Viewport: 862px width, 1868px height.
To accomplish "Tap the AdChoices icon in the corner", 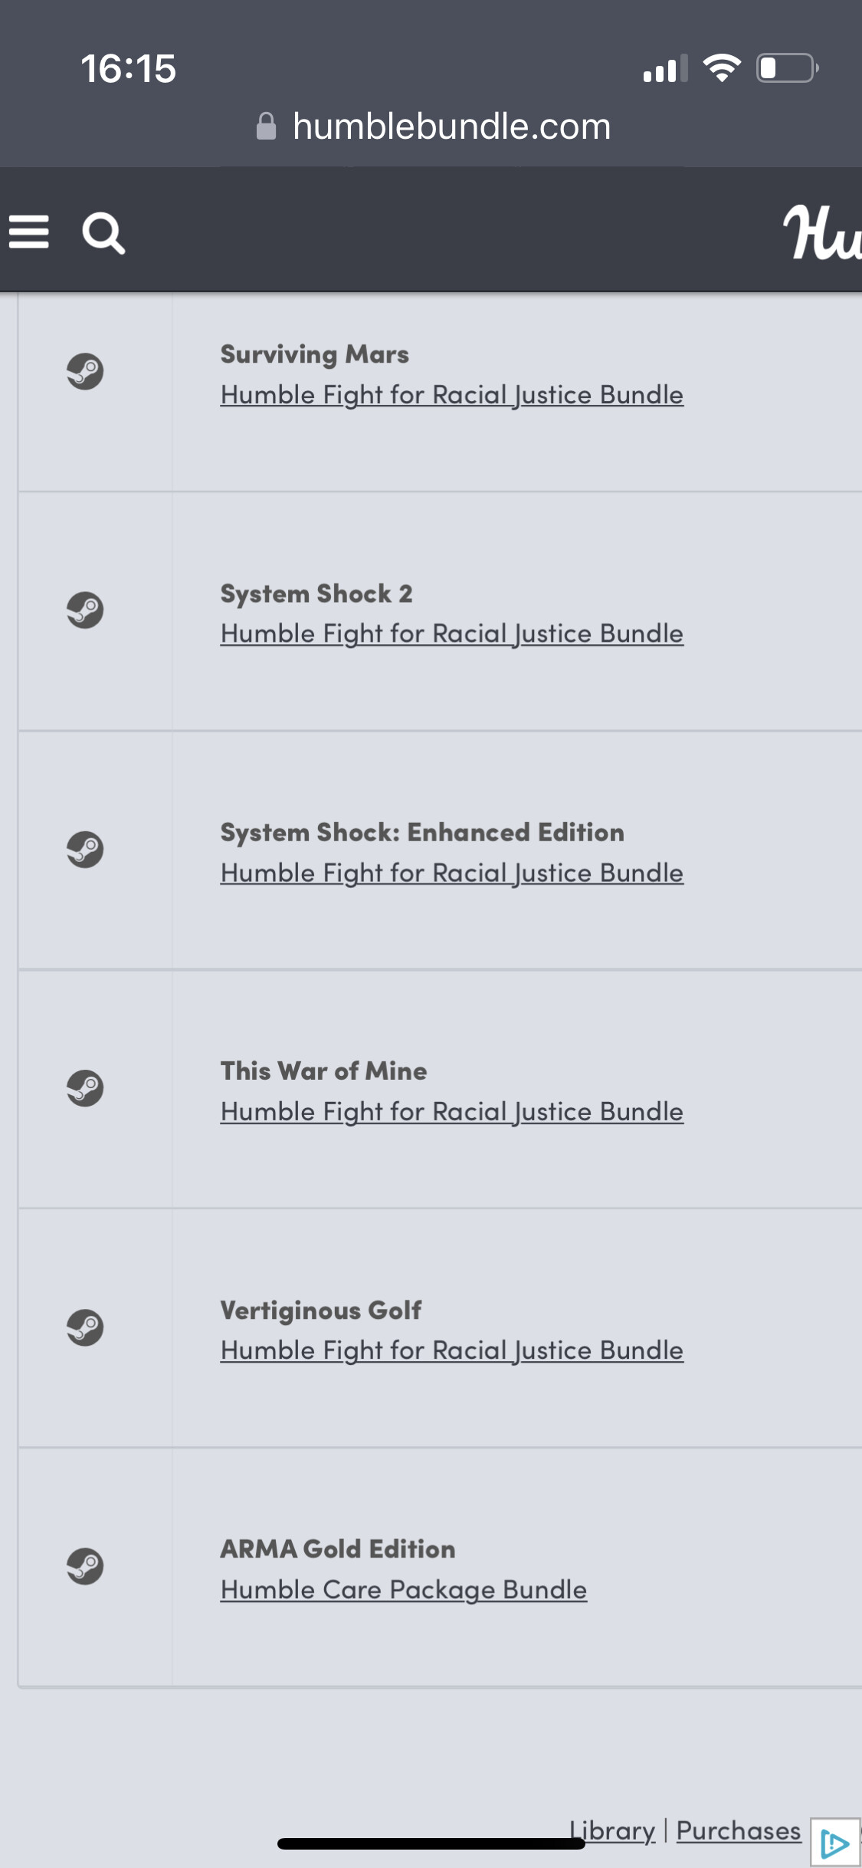I will point(834,1842).
